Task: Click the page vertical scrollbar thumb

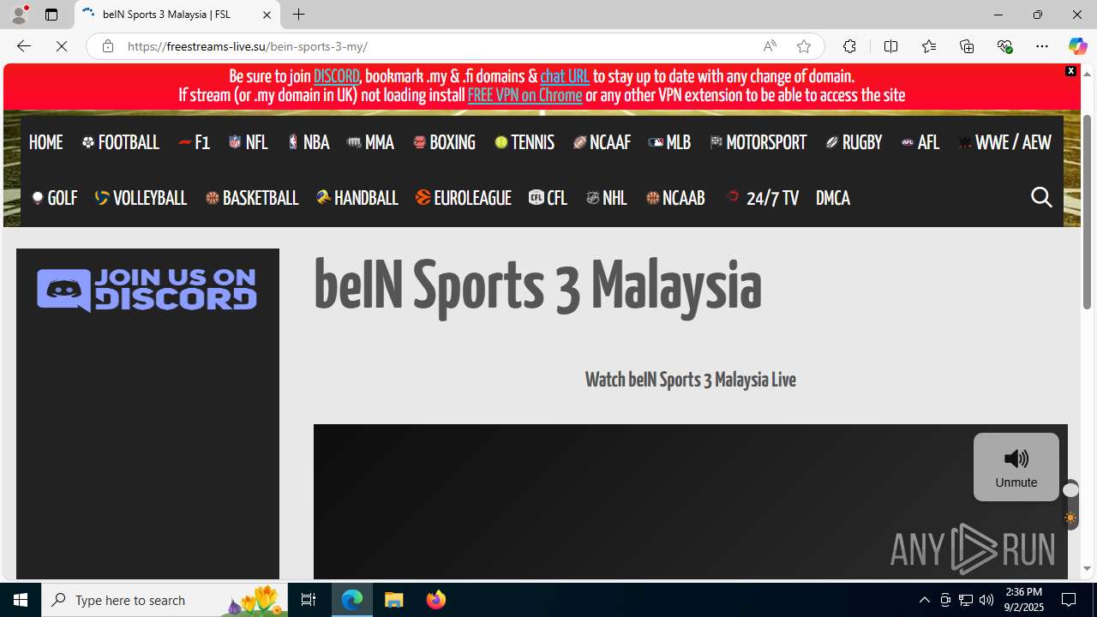Action: coord(1087,211)
